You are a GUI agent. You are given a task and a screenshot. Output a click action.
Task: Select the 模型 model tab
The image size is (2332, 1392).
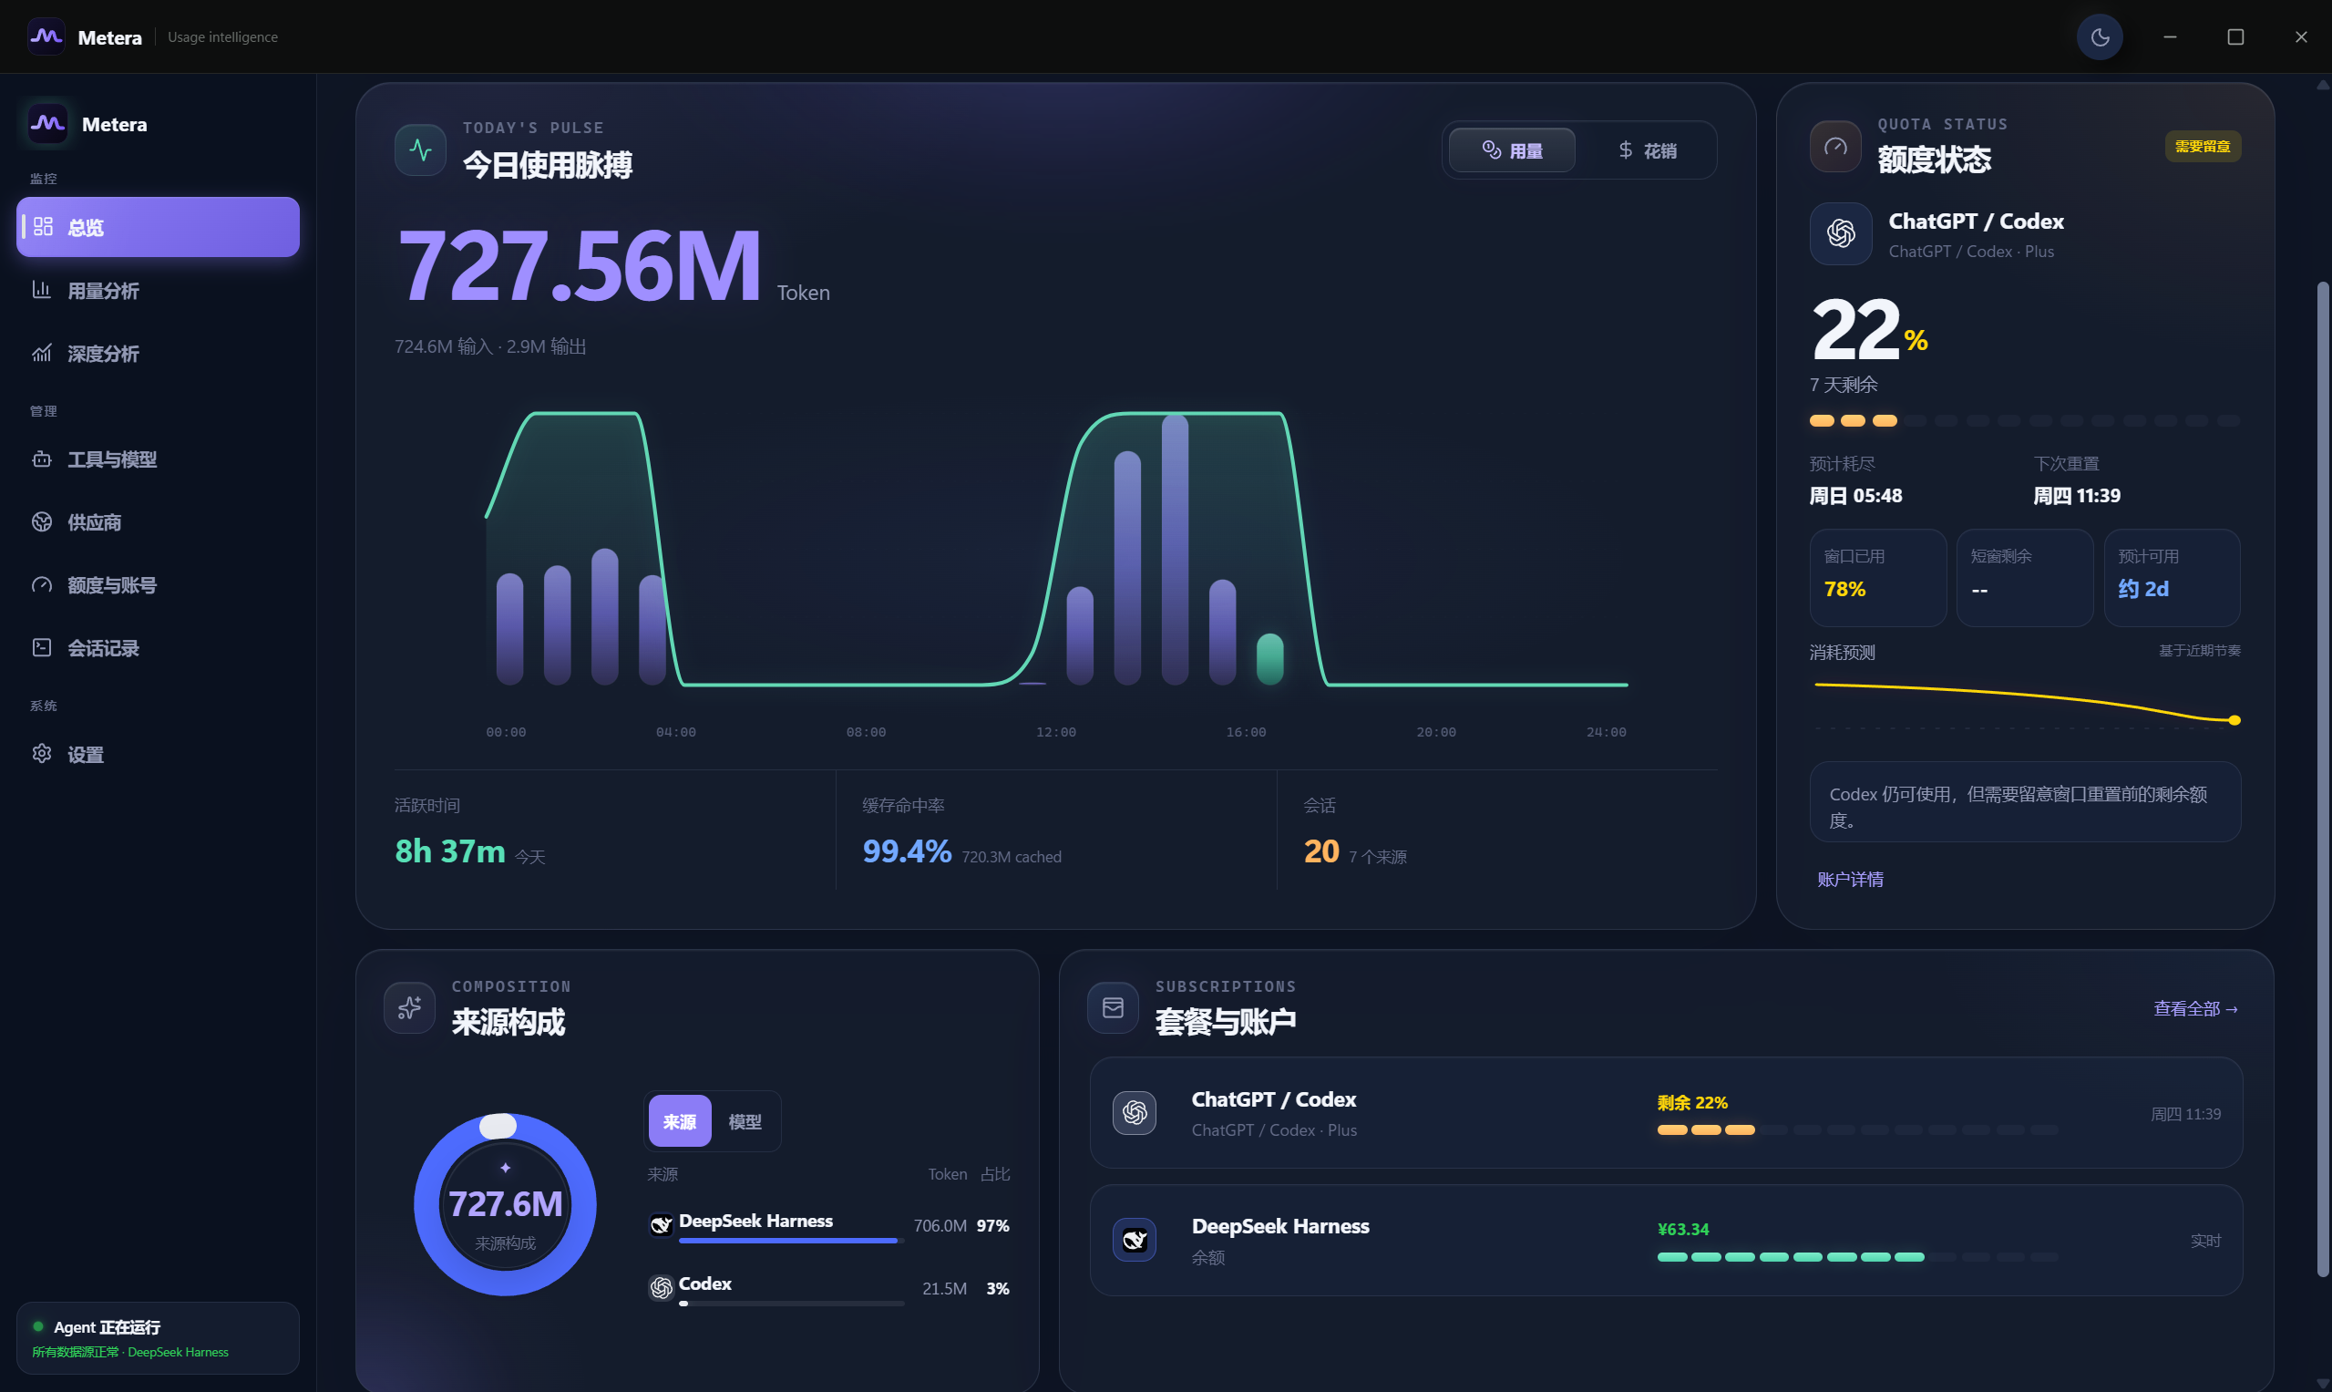tap(745, 1121)
